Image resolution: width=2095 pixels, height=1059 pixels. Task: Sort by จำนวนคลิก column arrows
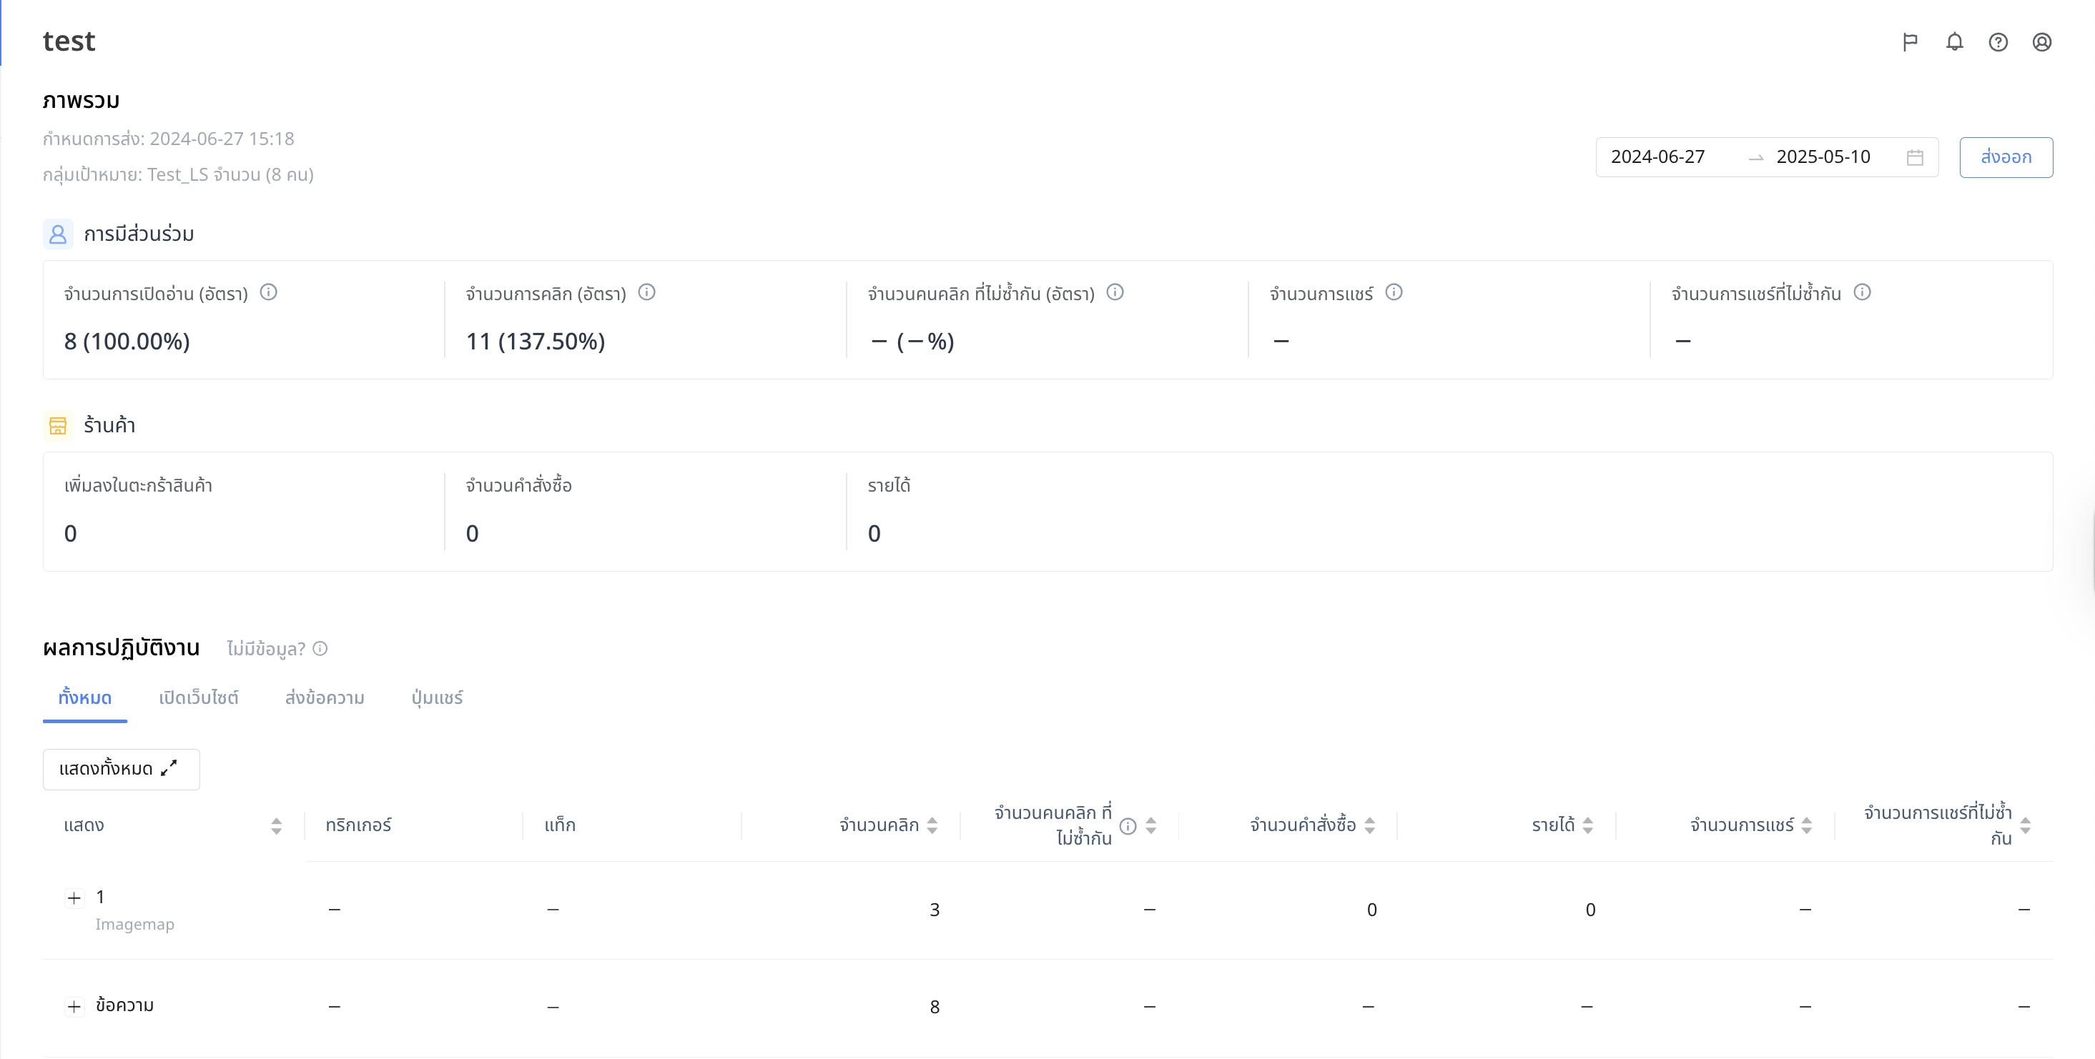[x=932, y=826]
